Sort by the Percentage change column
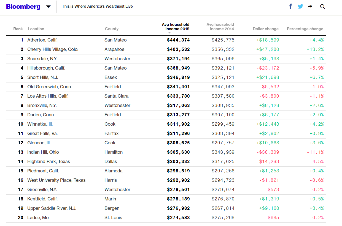Image resolution: width=342 pixels, height=226 pixels. 305,29
